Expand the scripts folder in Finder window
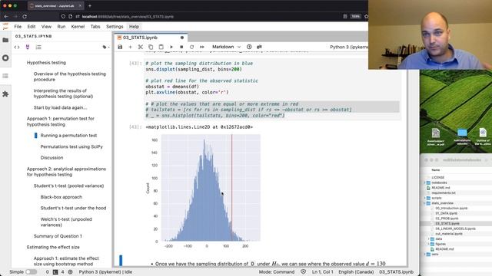 point(425,198)
